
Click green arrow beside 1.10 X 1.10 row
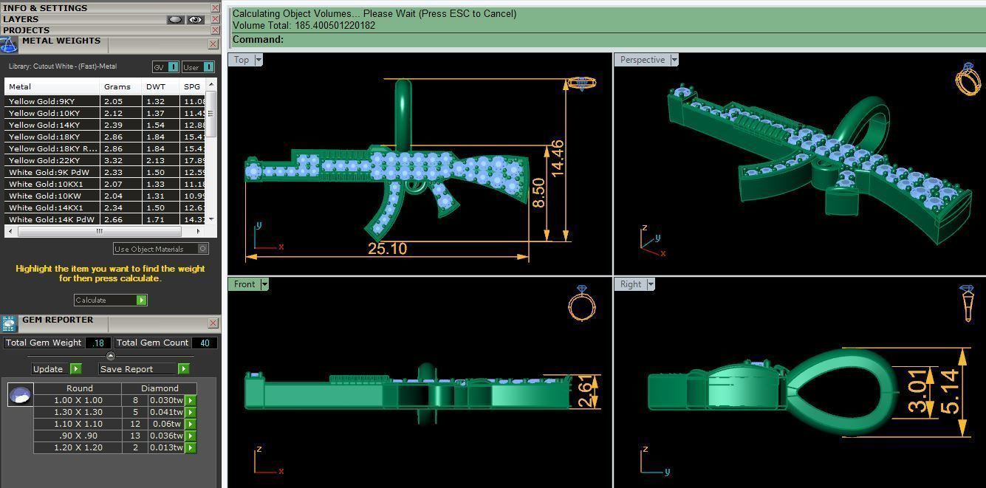click(x=191, y=425)
